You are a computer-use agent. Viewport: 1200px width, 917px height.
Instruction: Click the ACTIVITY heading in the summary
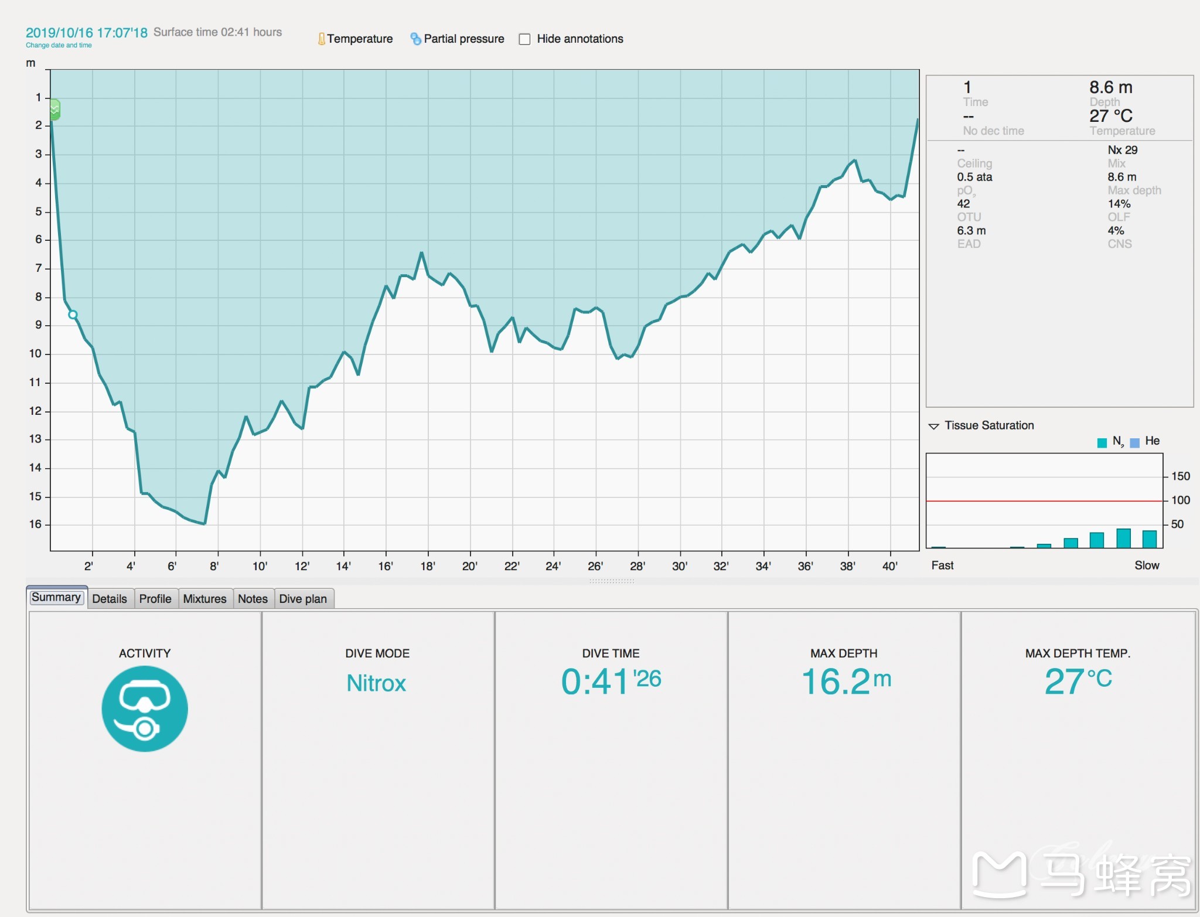tap(145, 653)
